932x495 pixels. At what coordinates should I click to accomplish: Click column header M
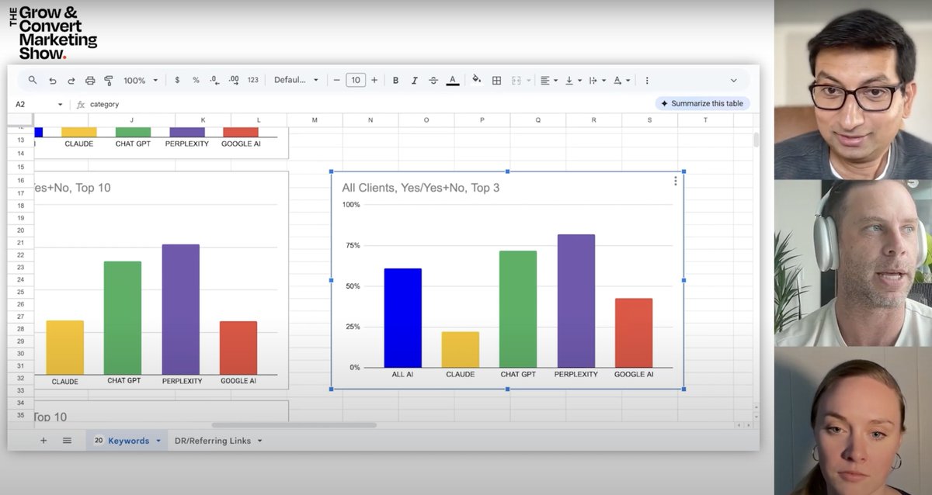pyautogui.click(x=315, y=120)
